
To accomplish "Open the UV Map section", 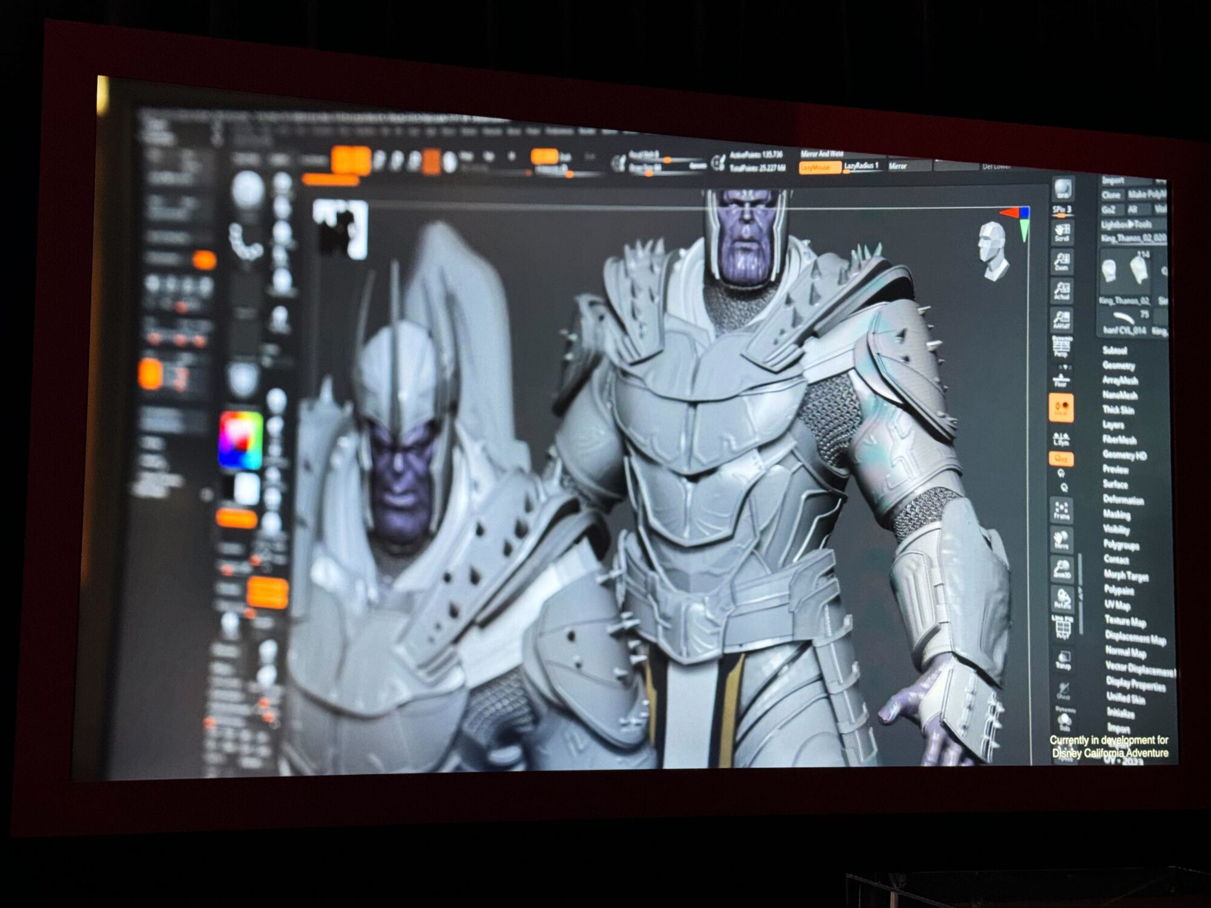I will tap(1117, 605).
